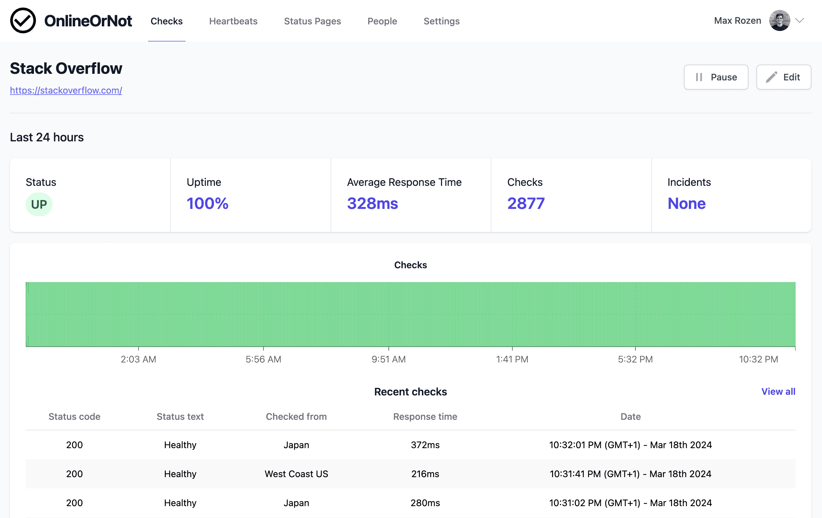Click the Recent checks heading
The image size is (822, 518).
(410, 391)
